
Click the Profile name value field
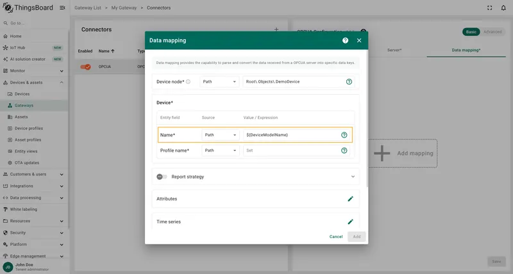point(296,150)
